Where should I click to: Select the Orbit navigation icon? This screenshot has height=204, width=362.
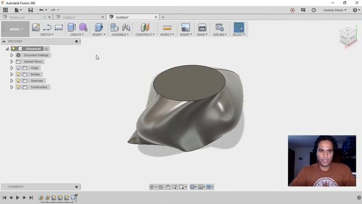tap(152, 187)
